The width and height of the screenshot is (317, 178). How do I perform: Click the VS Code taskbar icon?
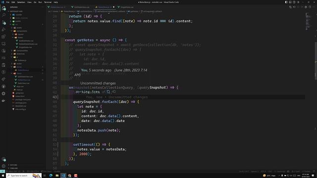click(x=63, y=176)
